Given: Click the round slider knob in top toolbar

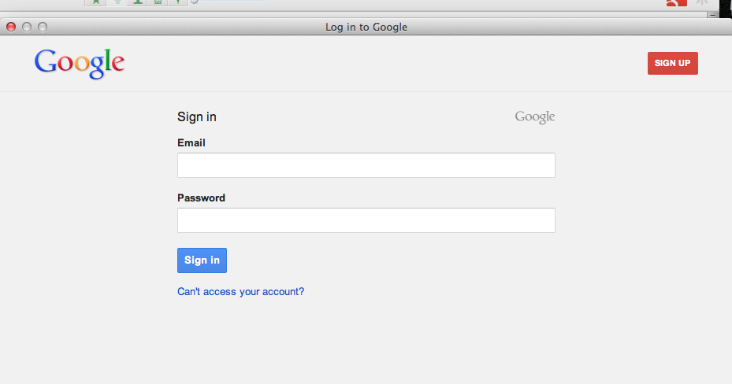Looking at the screenshot, I should click(194, 2).
